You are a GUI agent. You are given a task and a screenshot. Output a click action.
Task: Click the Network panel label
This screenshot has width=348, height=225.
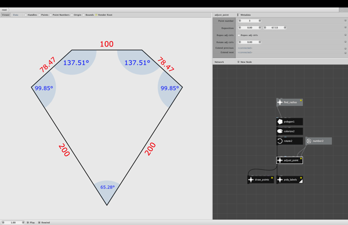point(219,62)
